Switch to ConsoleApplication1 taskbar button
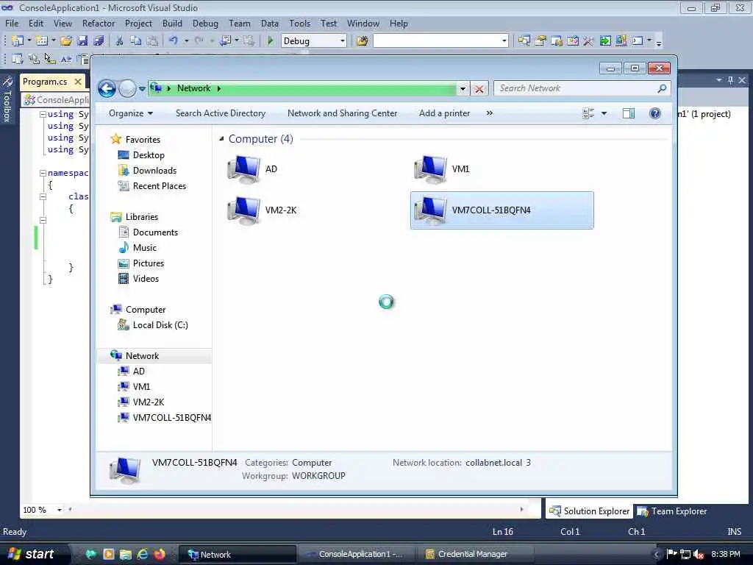Image resolution: width=753 pixels, height=565 pixels. click(356, 555)
